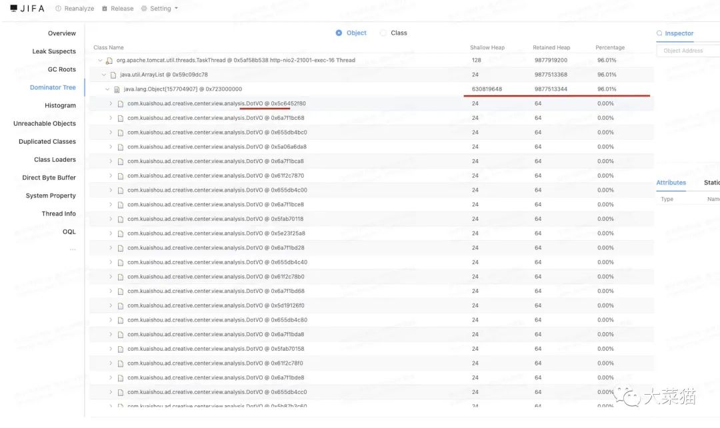Click file icon of DotVO @ 0x655db4c00
Screen dimensions: 720x428
click(x=120, y=190)
